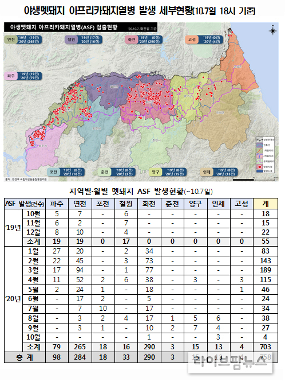This screenshot has height=382, width=285.
Task: Click the 파주 column header in table
Action: (x=57, y=204)
